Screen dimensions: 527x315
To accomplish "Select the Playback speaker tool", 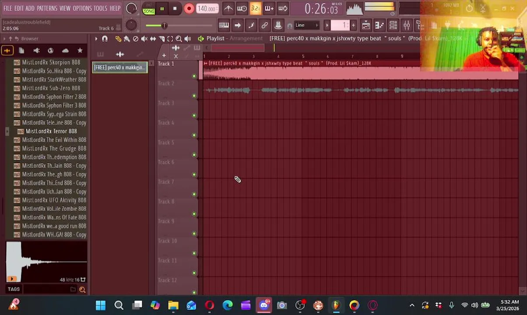I will click(187, 39).
